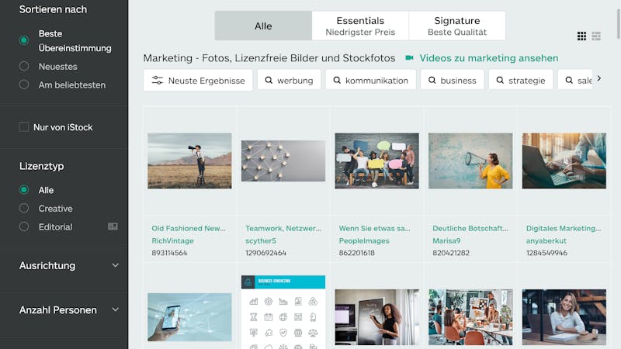Select the Creative license type option
This screenshot has width=621, height=349.
[x=24, y=208]
